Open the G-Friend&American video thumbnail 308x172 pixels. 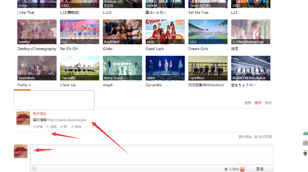tap(251, 32)
